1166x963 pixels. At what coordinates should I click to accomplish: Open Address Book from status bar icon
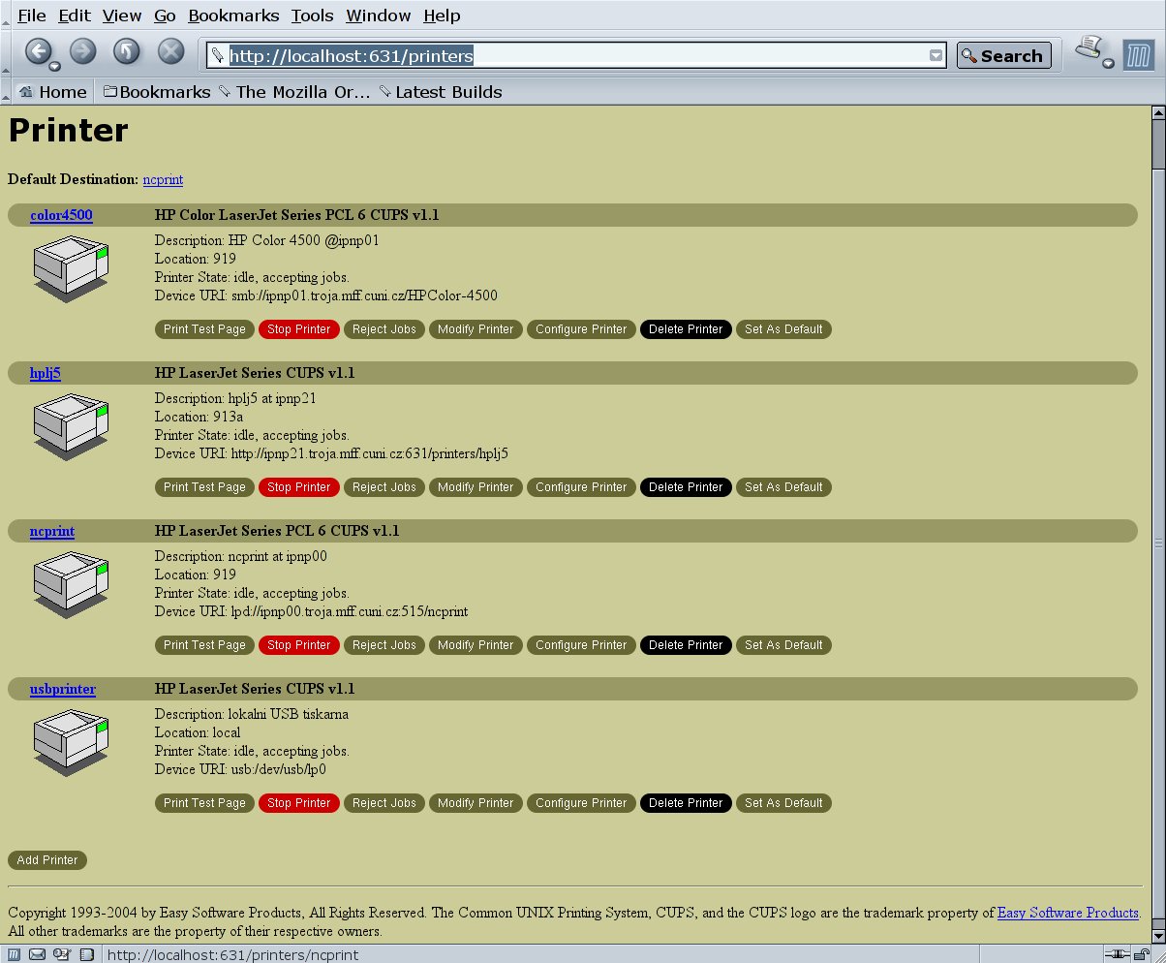pyautogui.click(x=85, y=954)
